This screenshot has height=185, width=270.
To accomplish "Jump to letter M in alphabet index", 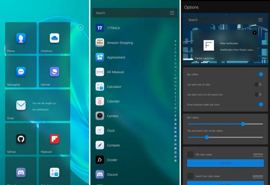I will [x=175, y=78].
